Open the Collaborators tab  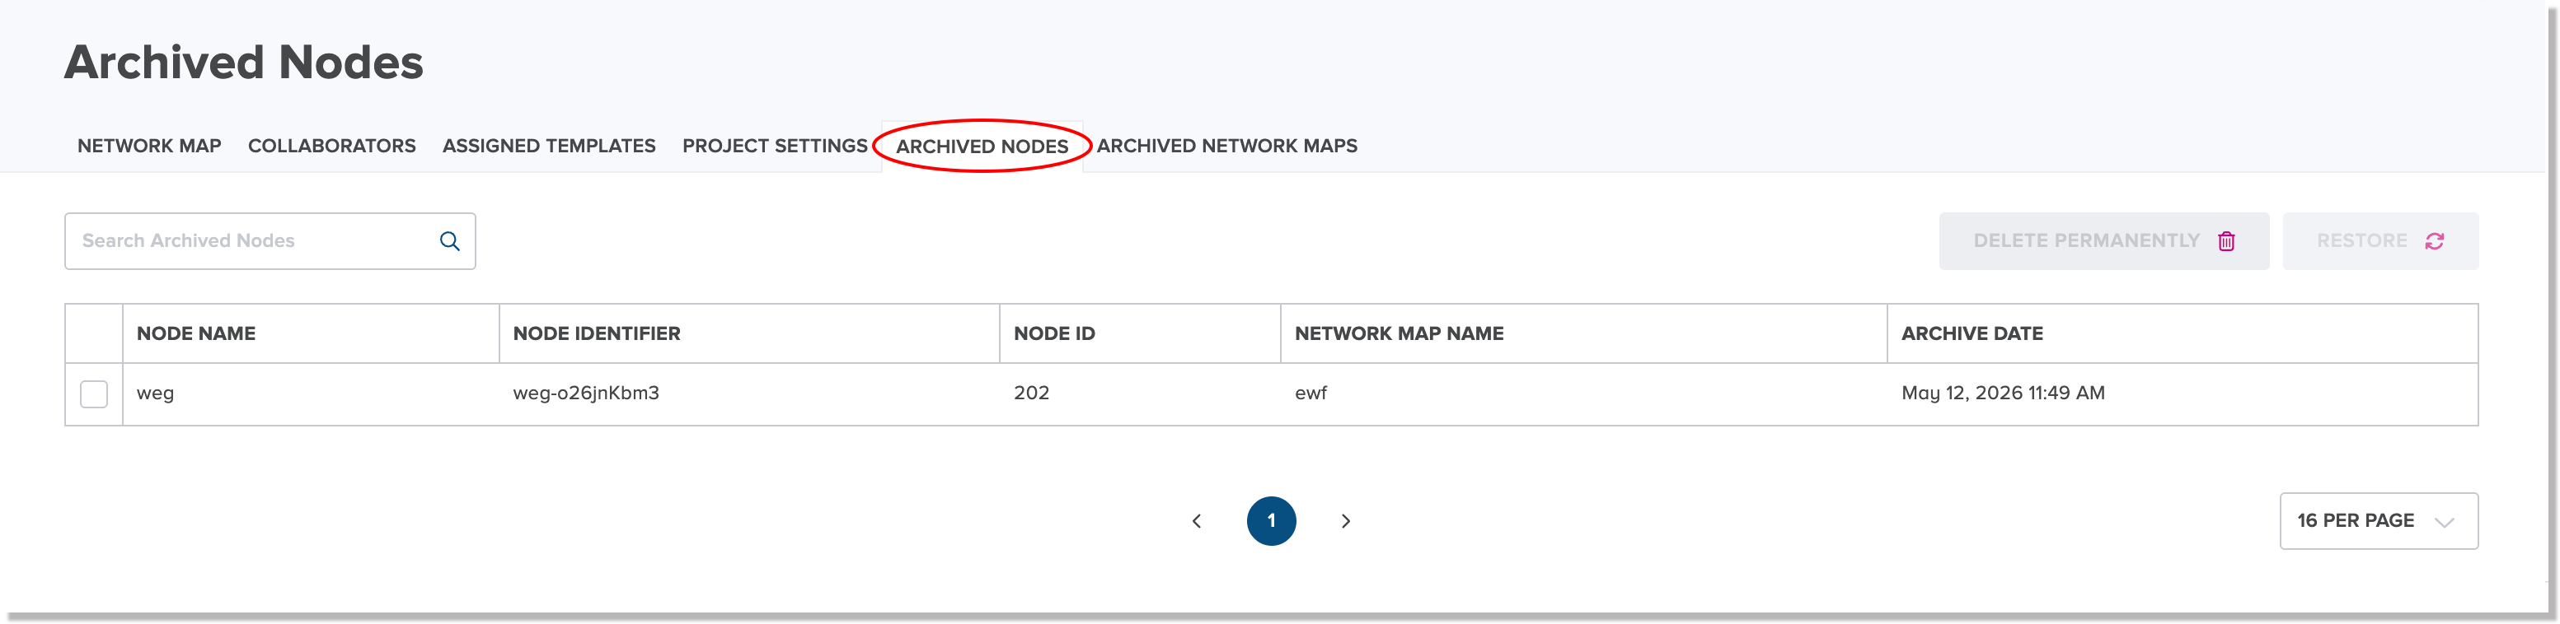(332, 146)
